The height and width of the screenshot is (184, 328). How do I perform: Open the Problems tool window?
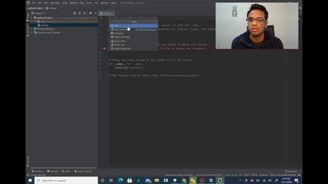point(37,171)
